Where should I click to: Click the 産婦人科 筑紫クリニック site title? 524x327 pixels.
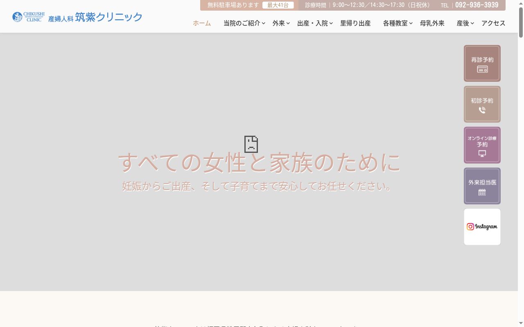pos(95,17)
